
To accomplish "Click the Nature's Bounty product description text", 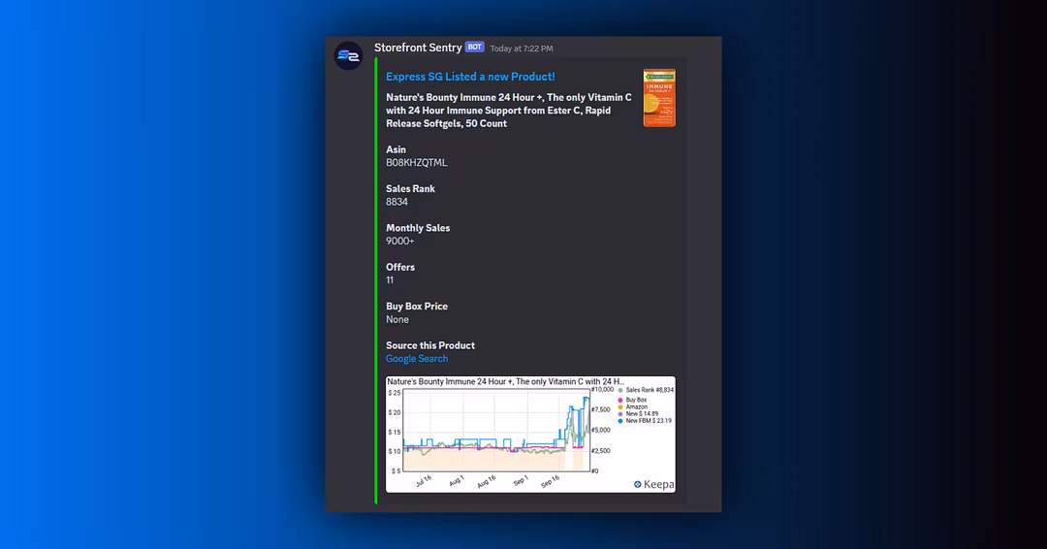I will (508, 111).
